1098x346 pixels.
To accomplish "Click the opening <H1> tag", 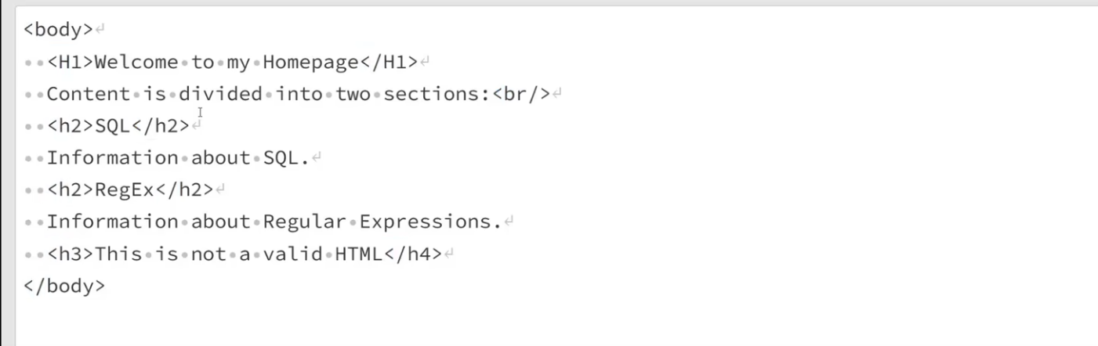I will (x=71, y=62).
